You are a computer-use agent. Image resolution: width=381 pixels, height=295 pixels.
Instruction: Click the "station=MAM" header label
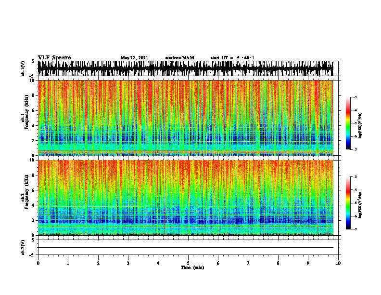(x=179, y=58)
